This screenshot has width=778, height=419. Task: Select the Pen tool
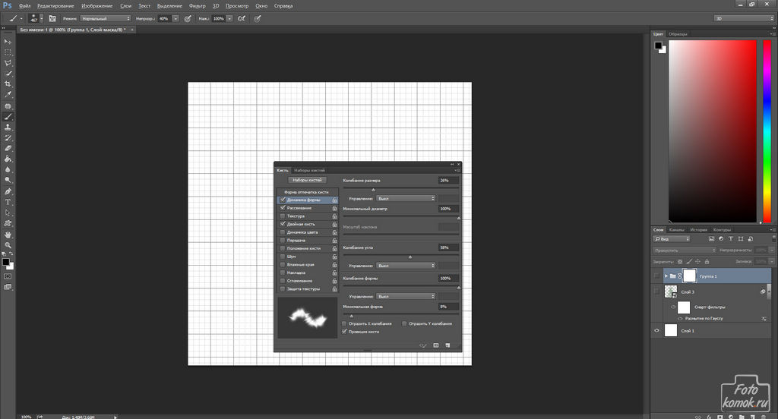[8, 191]
